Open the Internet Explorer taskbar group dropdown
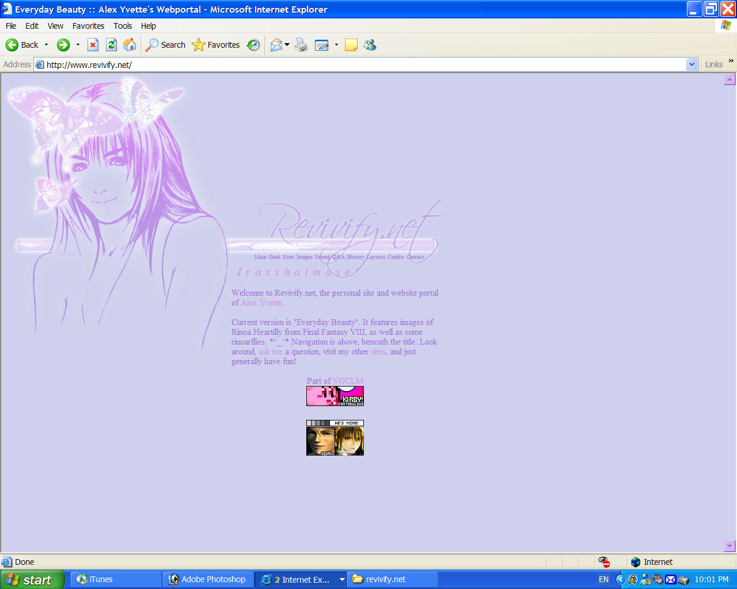The height and width of the screenshot is (589, 737). point(342,579)
